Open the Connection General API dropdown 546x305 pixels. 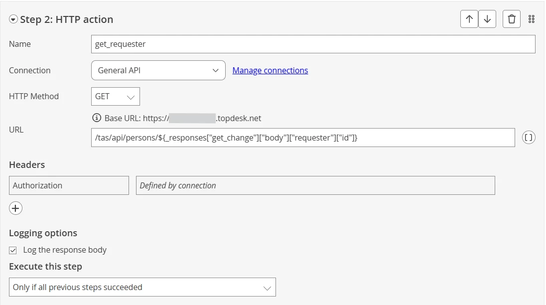(x=158, y=70)
